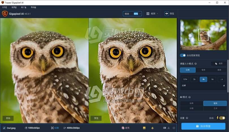229x132 pixels.
Task: Select the height resize tab
Action: (x=219, y=70)
